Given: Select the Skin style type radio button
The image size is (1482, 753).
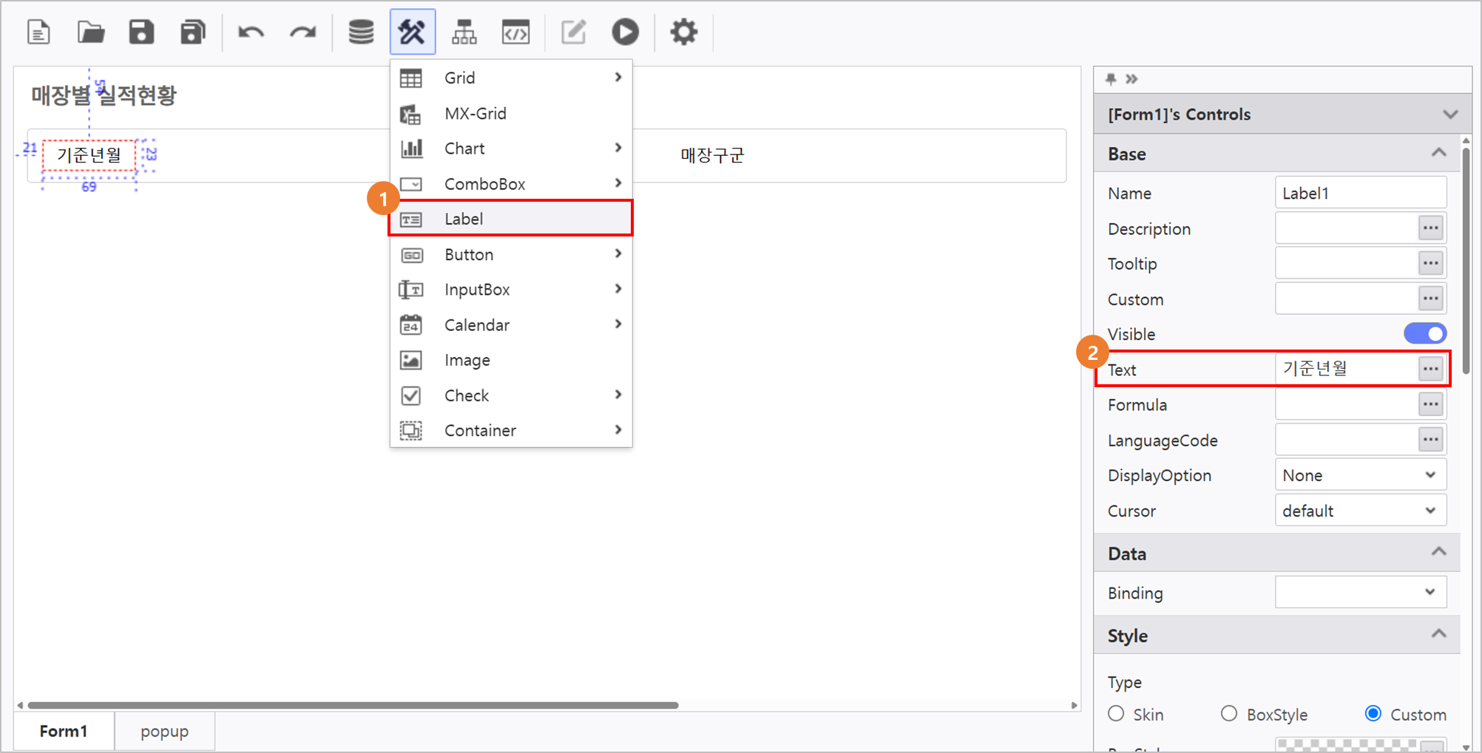Looking at the screenshot, I should tap(1116, 714).
